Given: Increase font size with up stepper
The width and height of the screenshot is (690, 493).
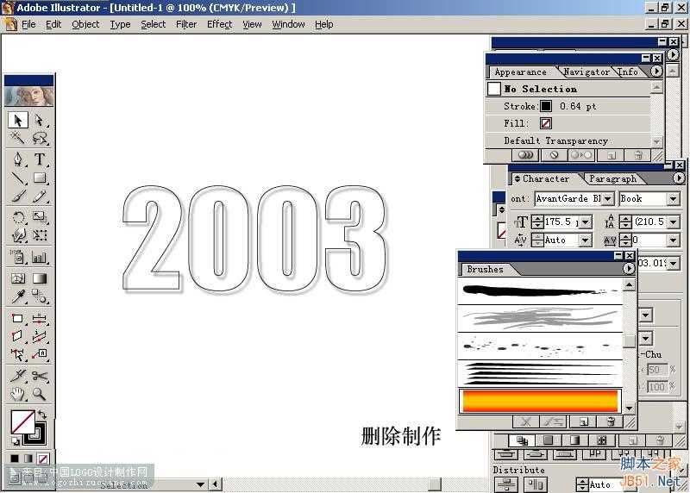Looking at the screenshot, I should (537, 219).
